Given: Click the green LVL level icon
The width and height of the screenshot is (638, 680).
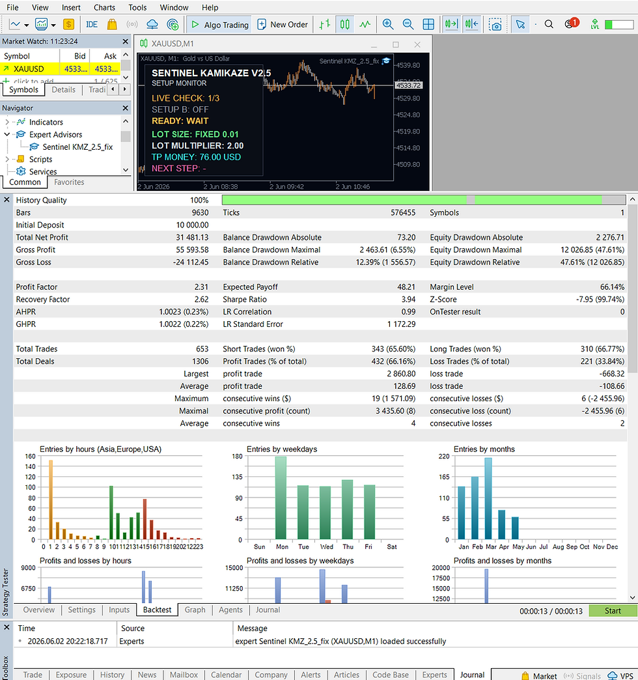Looking at the screenshot, I should (x=594, y=24).
